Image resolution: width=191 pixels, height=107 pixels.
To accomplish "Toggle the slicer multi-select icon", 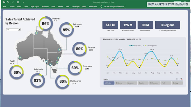I will pos(177,79).
